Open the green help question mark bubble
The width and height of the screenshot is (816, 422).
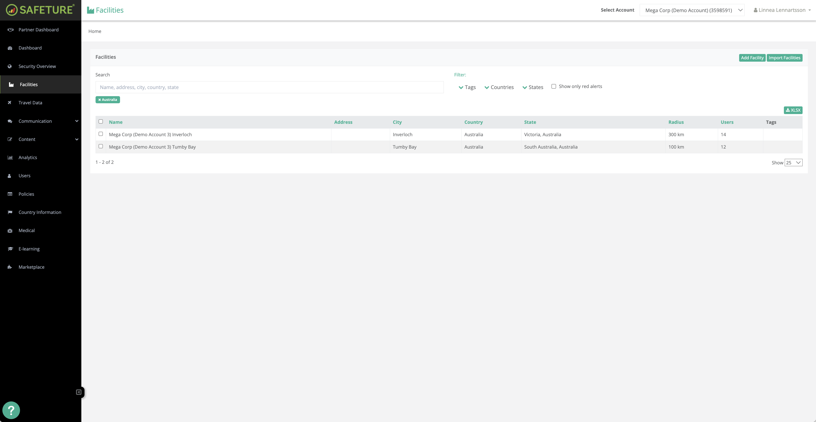pos(11,410)
